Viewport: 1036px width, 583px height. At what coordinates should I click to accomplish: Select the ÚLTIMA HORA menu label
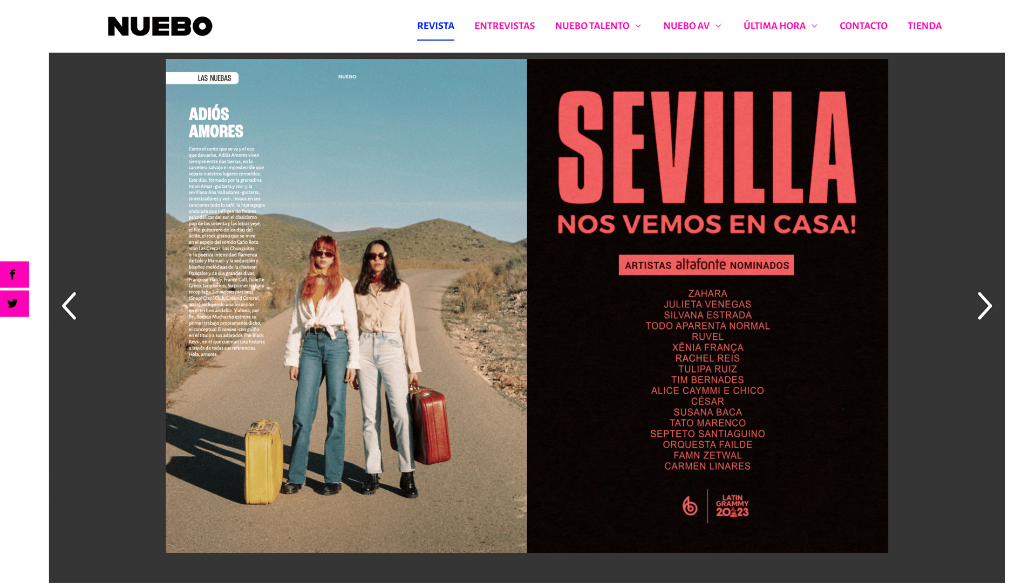coord(774,26)
